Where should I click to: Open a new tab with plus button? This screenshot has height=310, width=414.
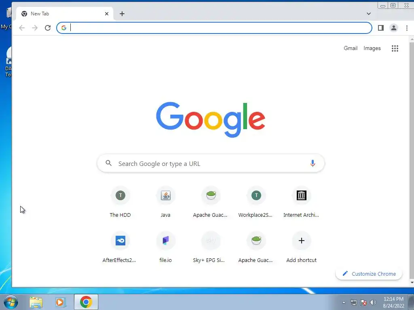(x=122, y=14)
